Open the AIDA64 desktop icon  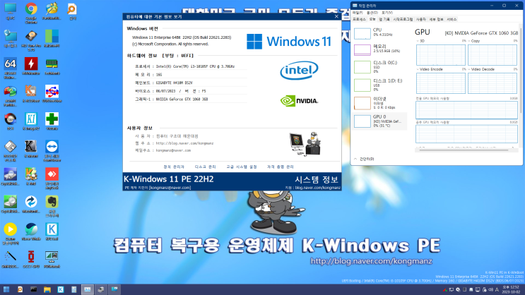[x=10, y=68]
